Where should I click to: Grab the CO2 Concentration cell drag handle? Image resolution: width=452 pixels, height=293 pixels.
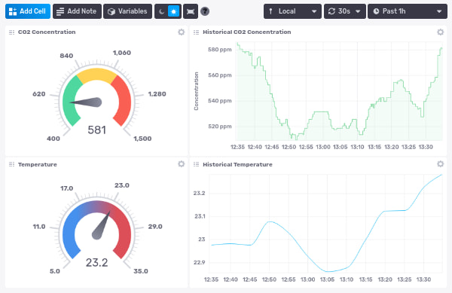11,32
